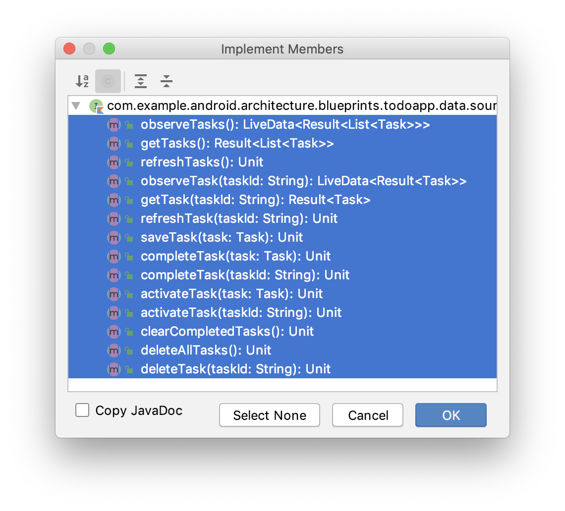Choose observeTask(taskId: String) member
This screenshot has width=565, height=511.
303,181
